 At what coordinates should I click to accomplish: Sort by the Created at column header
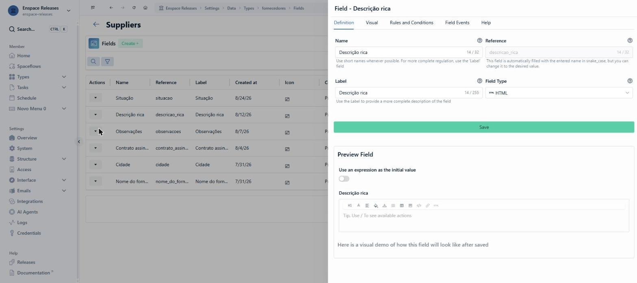coord(246,82)
